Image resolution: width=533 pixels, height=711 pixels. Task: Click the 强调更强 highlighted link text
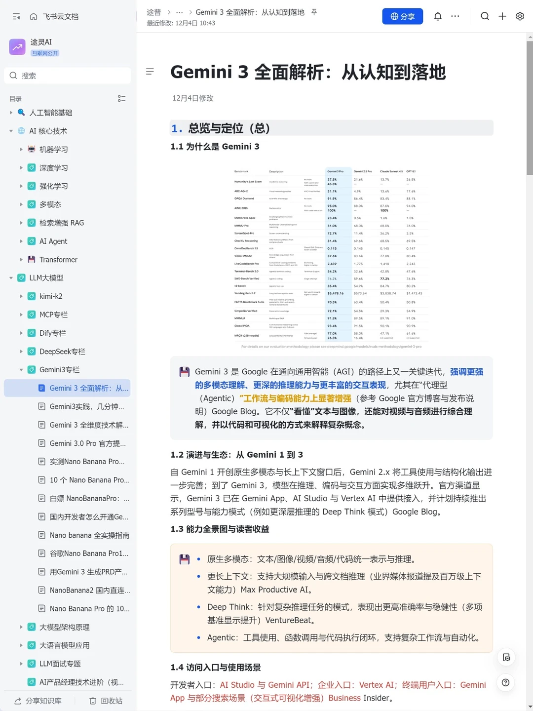click(x=466, y=372)
